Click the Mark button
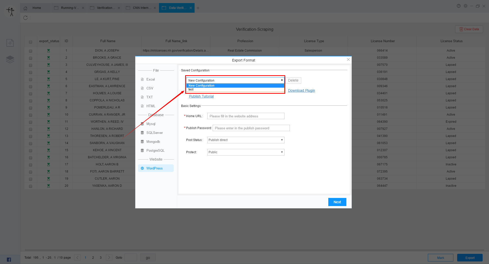 point(441,258)
